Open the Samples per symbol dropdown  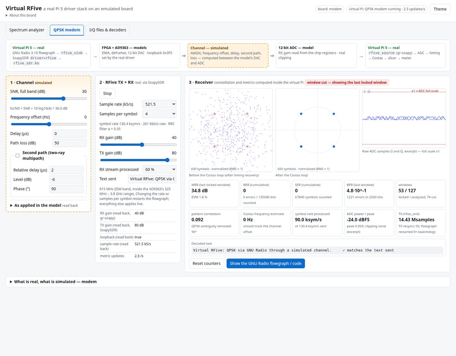(x=159, y=114)
